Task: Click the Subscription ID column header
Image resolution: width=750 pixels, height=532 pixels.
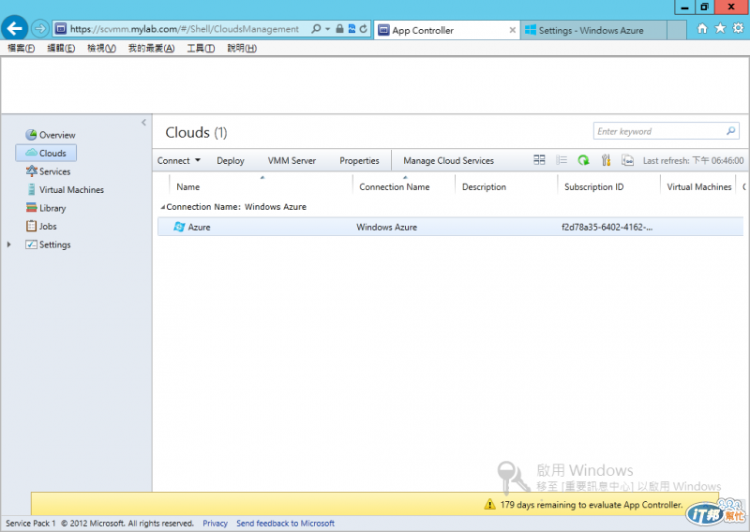Action: [594, 187]
